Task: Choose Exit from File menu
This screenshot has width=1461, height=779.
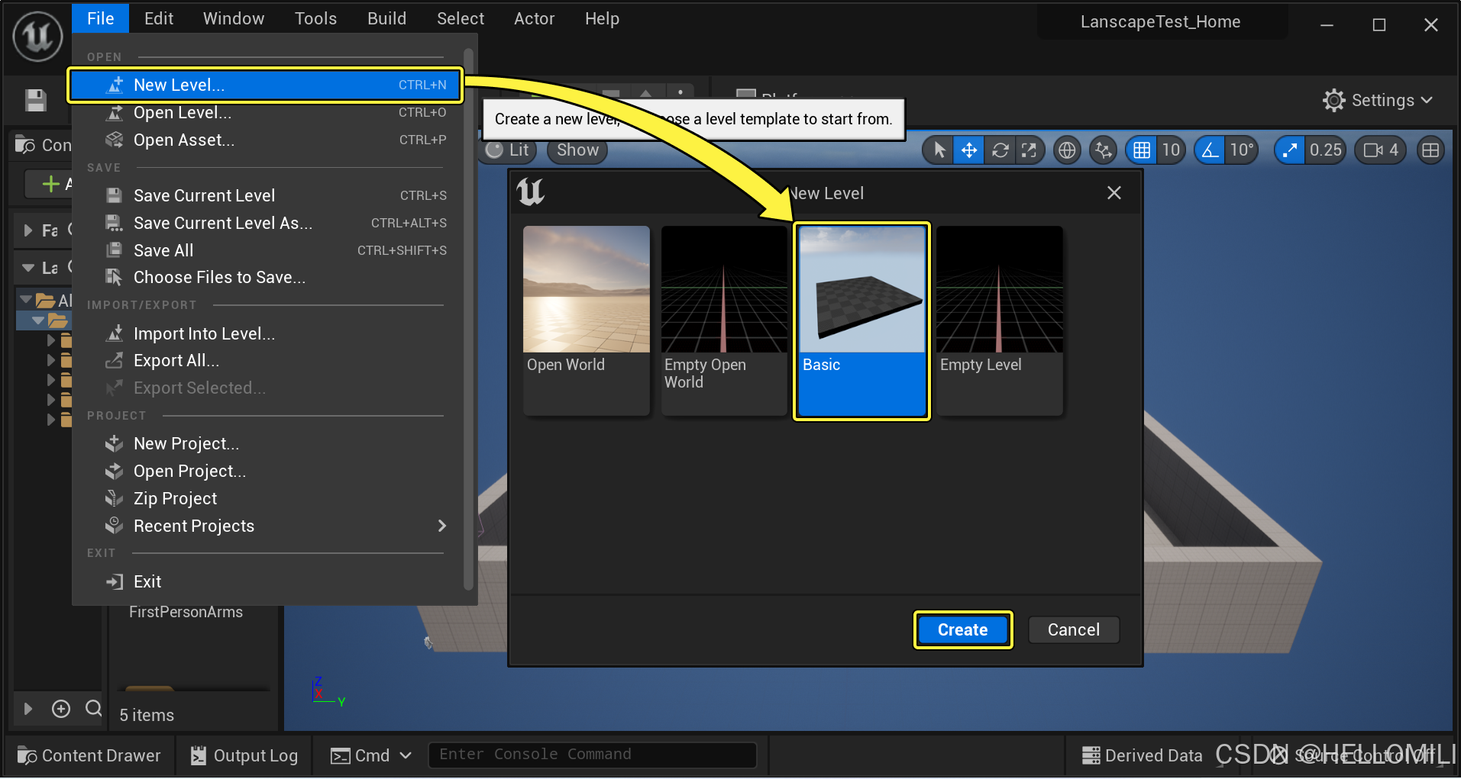Action: click(x=267, y=581)
